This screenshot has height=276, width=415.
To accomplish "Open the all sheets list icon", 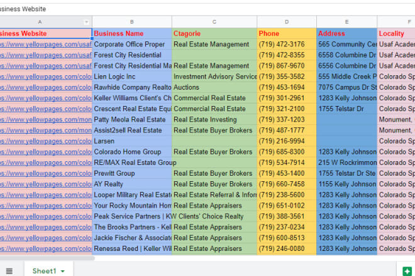I will point(9,271).
